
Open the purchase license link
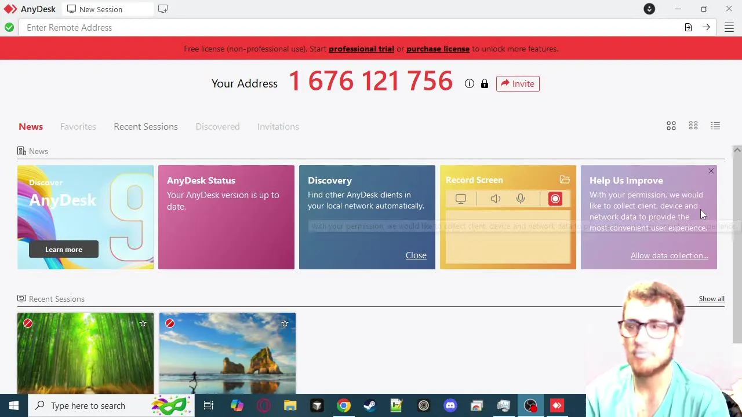coord(438,49)
